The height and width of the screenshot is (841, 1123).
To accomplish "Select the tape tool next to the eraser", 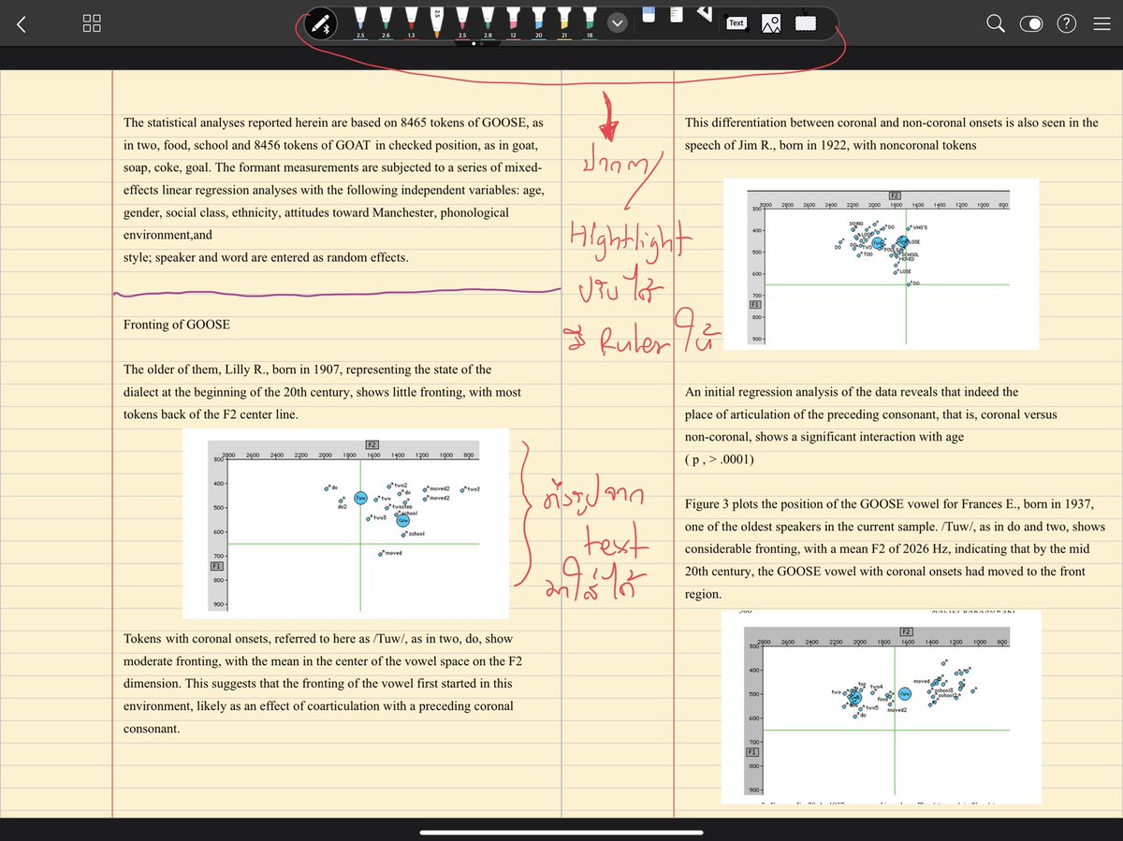I will coord(677,16).
